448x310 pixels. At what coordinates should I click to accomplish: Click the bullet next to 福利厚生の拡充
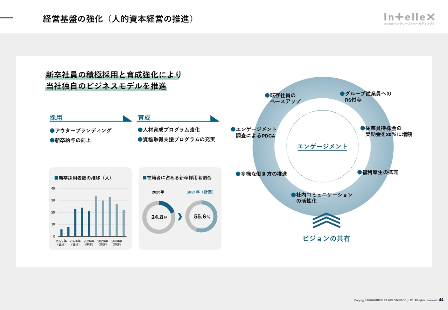[x=359, y=172]
